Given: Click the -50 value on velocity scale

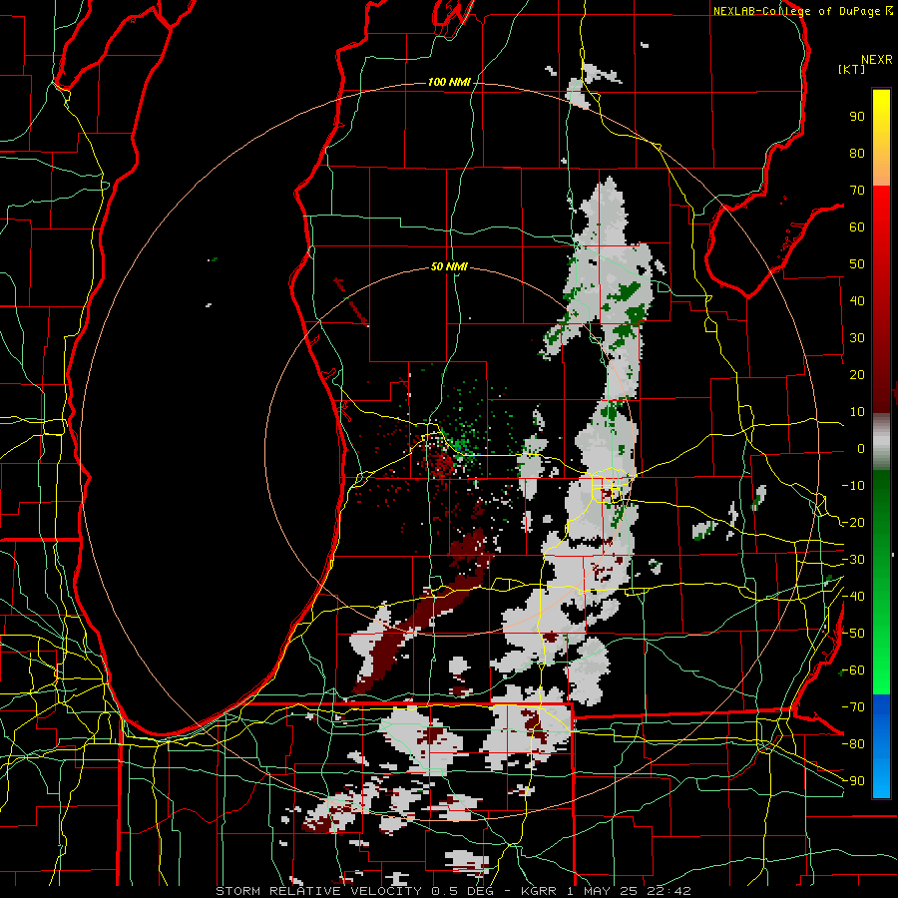Looking at the screenshot, I should pos(853,634).
